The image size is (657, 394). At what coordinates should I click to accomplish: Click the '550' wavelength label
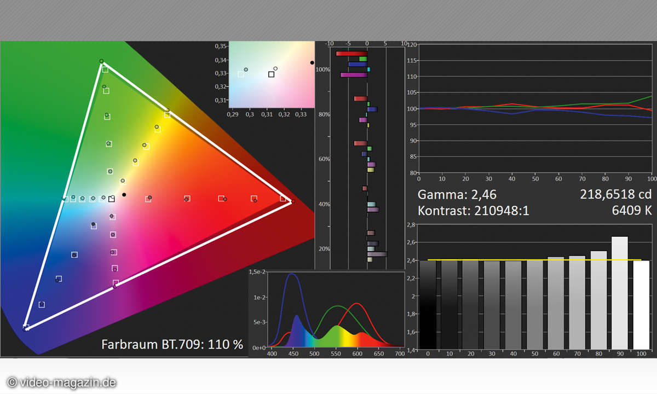[336, 355]
